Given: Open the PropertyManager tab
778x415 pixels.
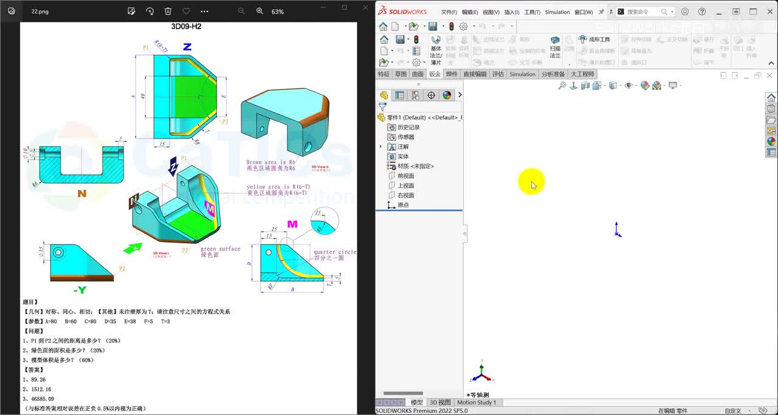Looking at the screenshot, I should click(399, 95).
